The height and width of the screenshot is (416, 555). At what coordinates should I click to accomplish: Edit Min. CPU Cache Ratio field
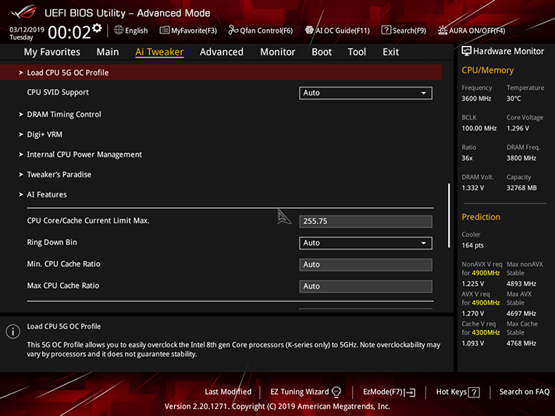tap(365, 265)
